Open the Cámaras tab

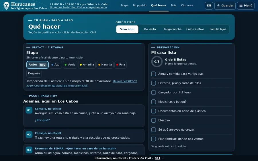(x=187, y=5)
